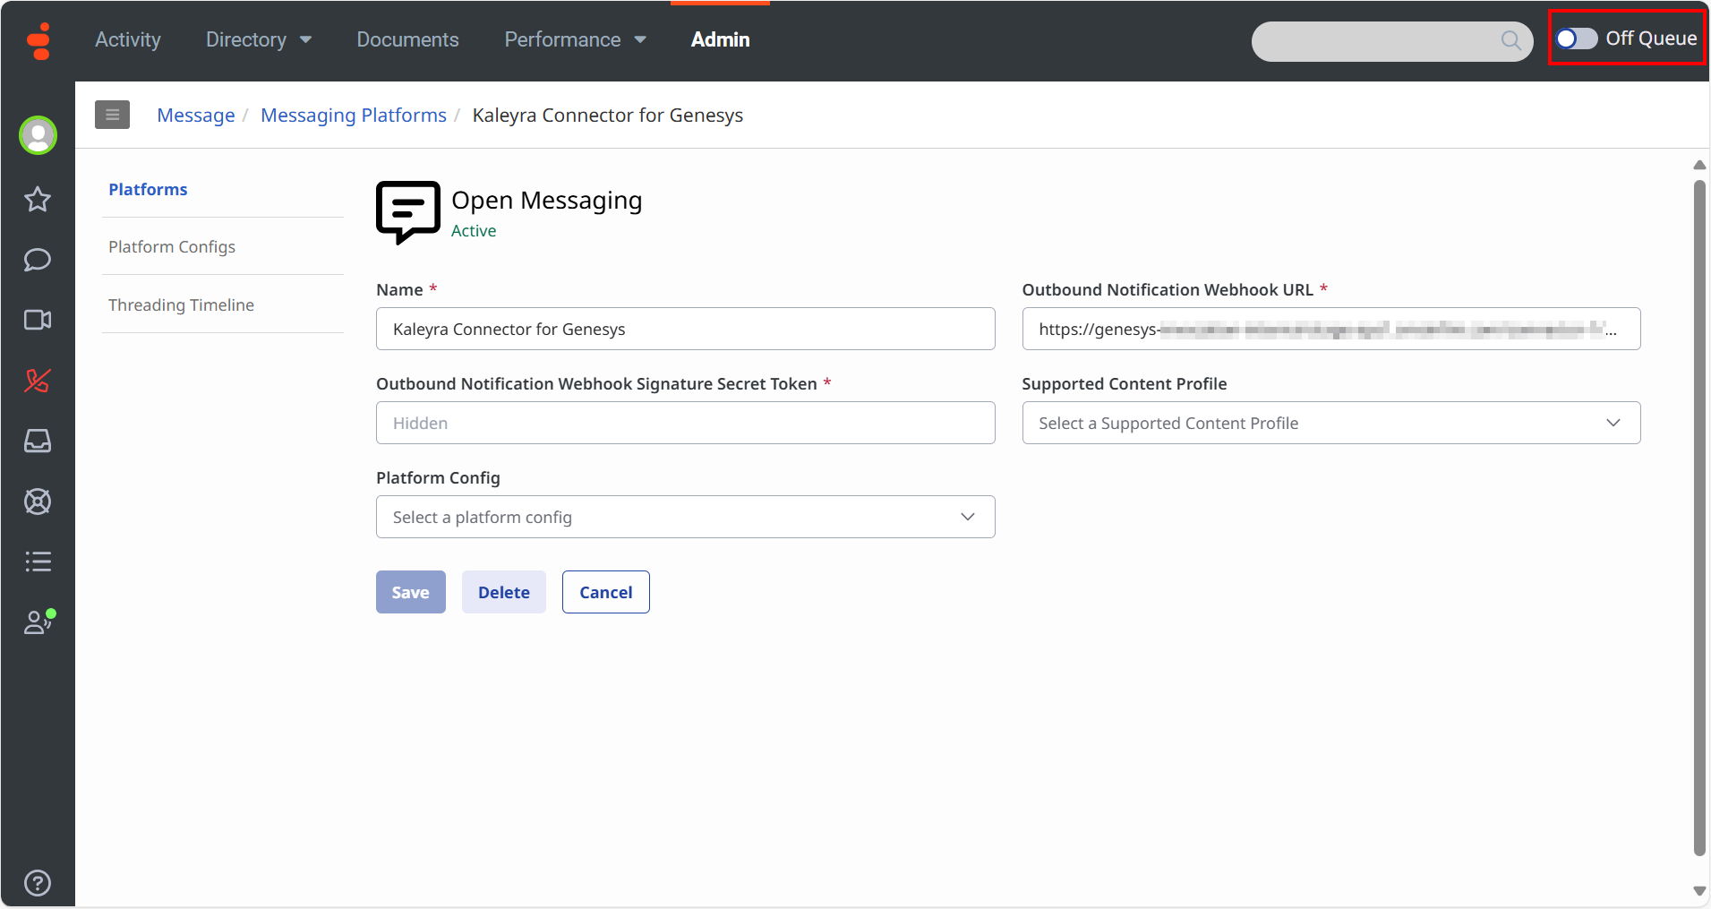Image resolution: width=1711 pixels, height=909 pixels.
Task: Go to Messaging Platforms breadcrumb link
Action: point(354,116)
